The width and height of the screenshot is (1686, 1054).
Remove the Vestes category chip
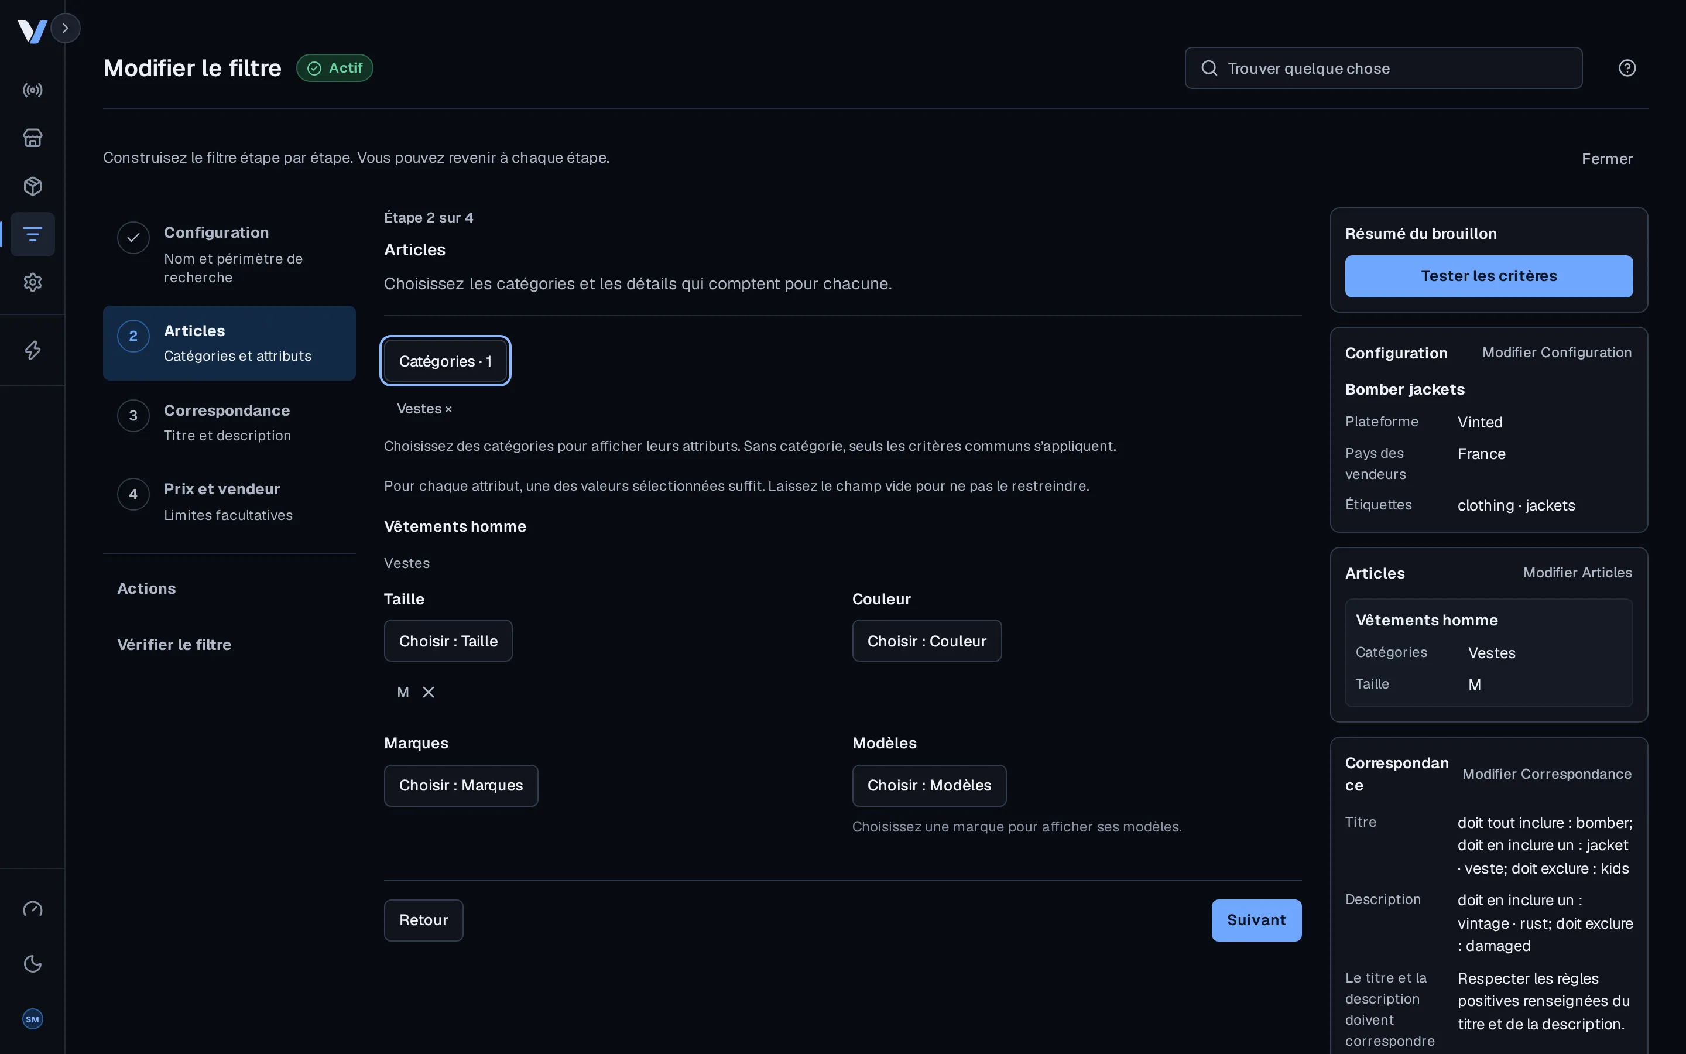pos(448,409)
